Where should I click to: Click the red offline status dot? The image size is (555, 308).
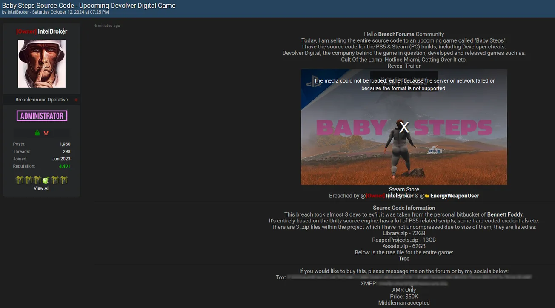76,100
